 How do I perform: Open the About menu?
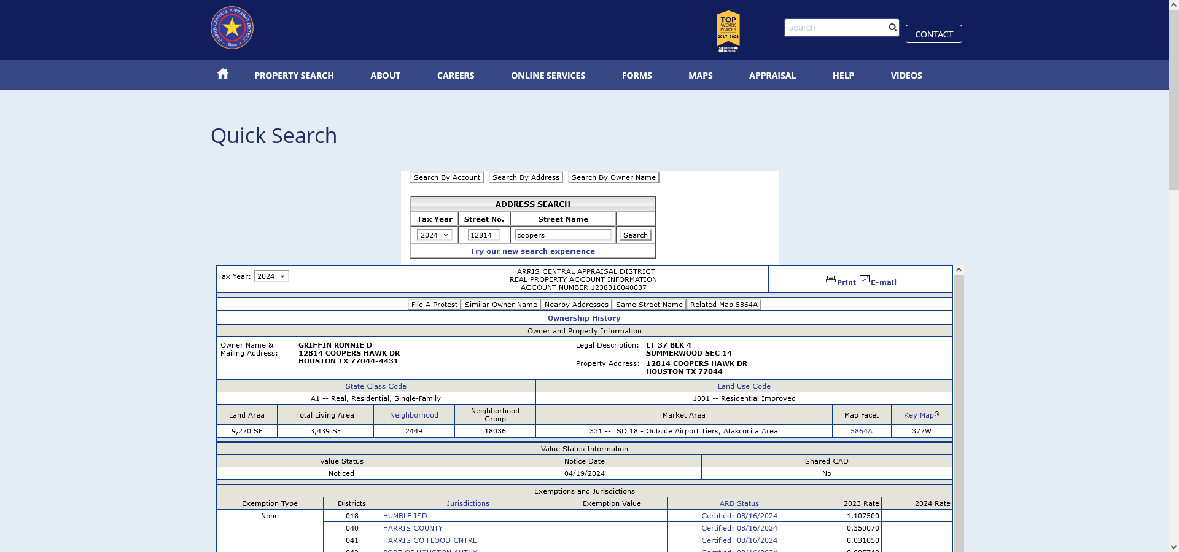[x=386, y=76]
